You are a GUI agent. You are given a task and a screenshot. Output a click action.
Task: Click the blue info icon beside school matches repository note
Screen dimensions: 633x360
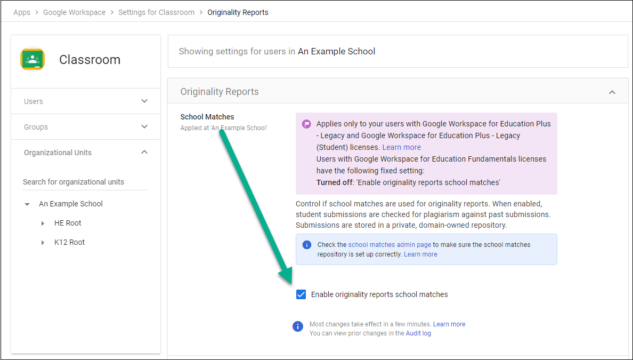click(x=307, y=244)
